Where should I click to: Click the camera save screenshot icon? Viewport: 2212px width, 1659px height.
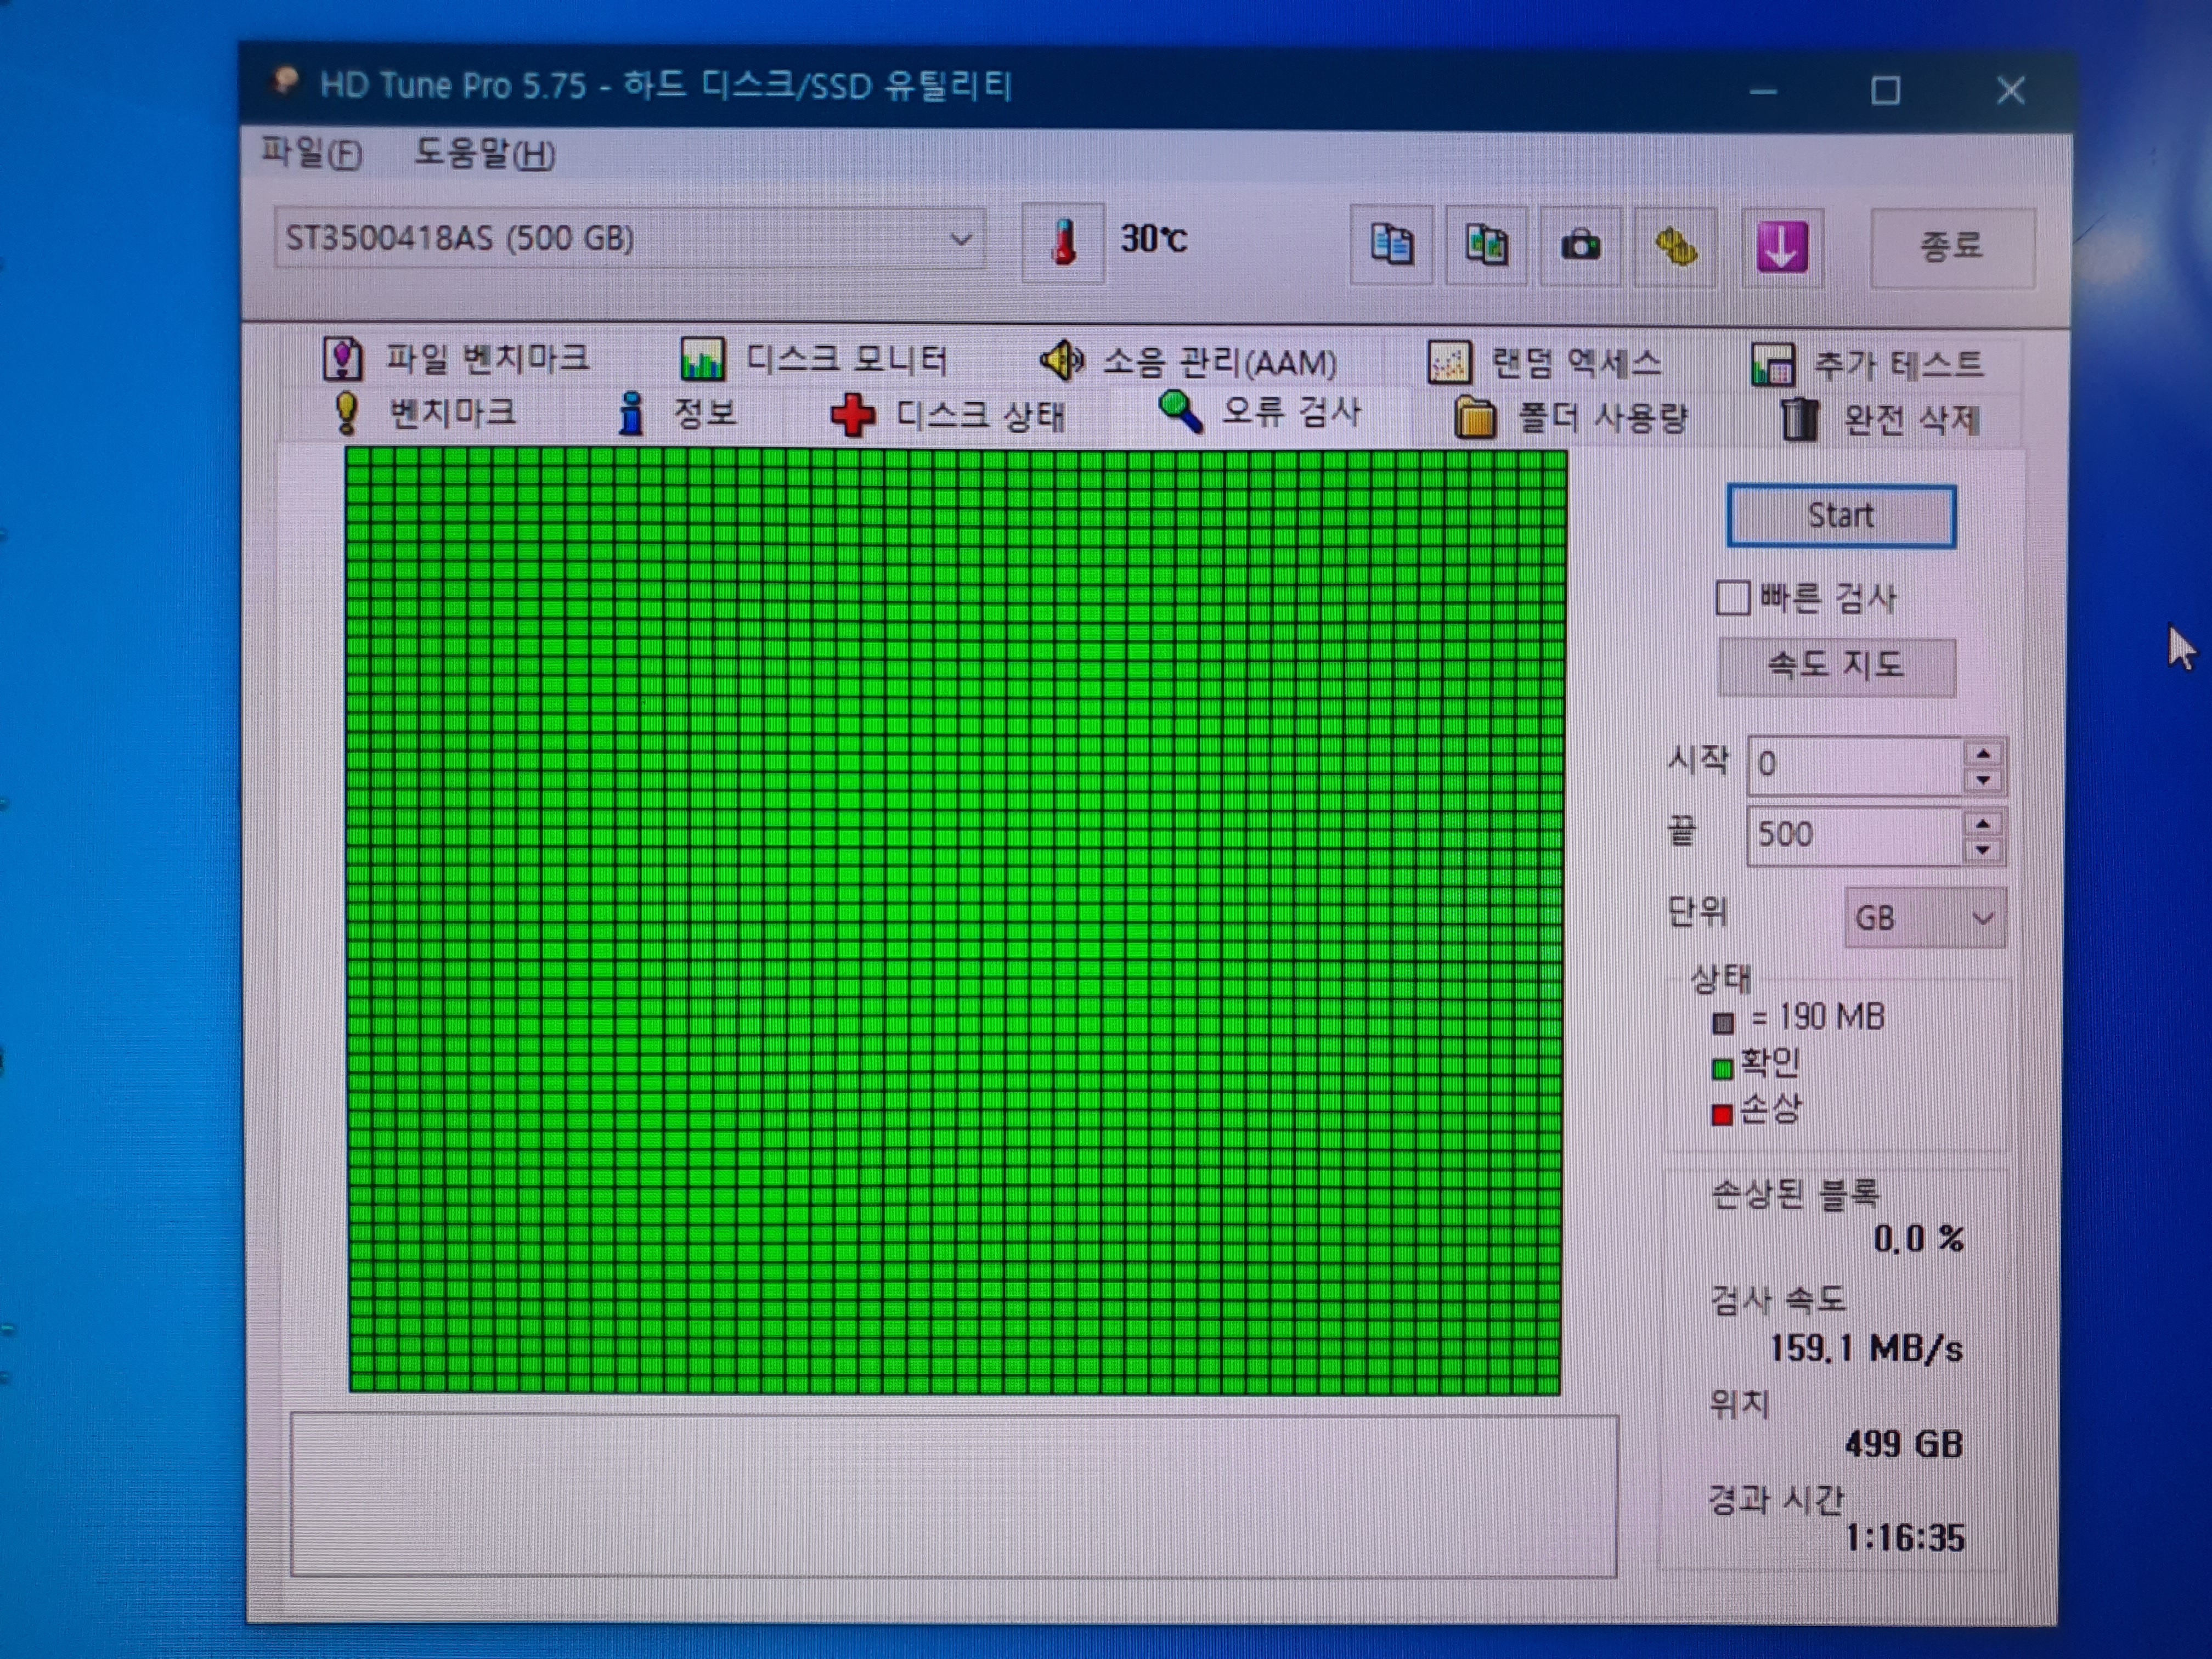pos(1580,246)
